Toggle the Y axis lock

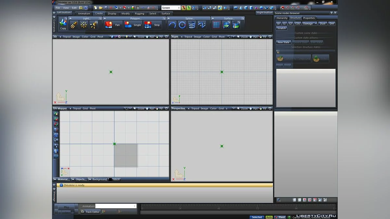click(188, 8)
